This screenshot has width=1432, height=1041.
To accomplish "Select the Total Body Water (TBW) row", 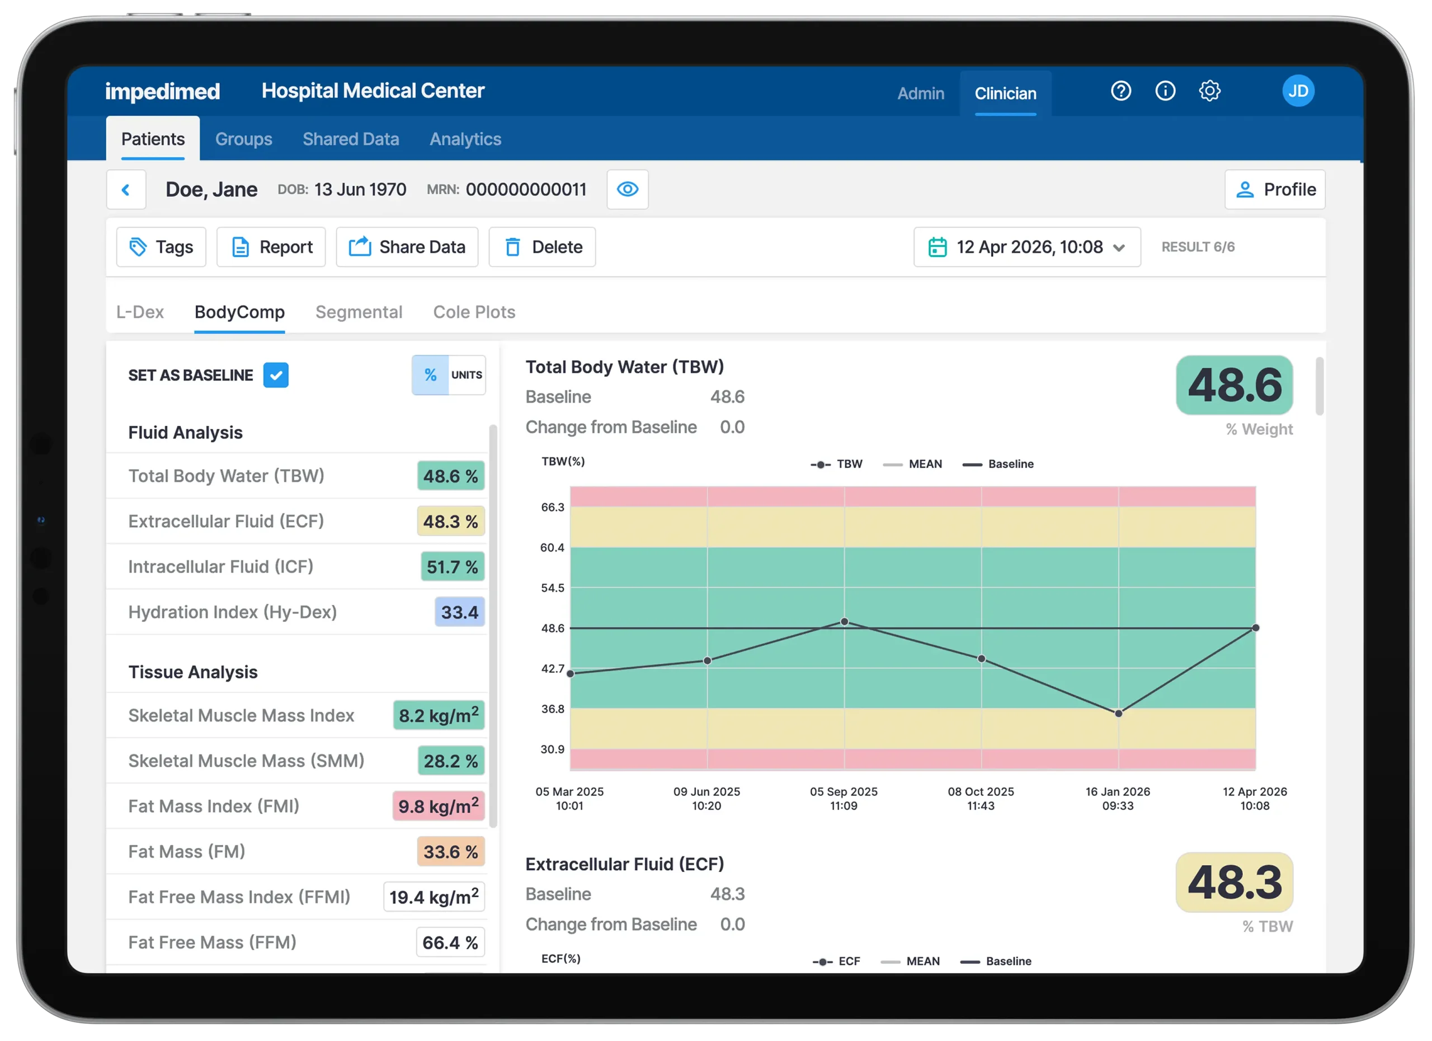I will [298, 476].
